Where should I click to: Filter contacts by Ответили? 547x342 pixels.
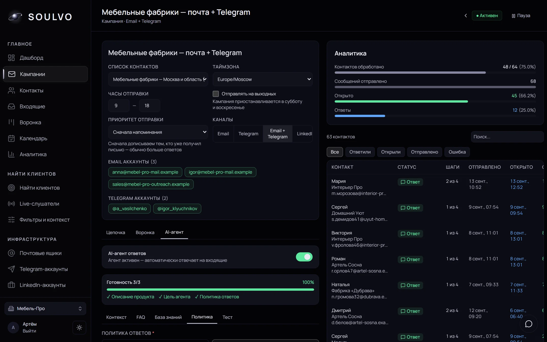[x=360, y=152]
